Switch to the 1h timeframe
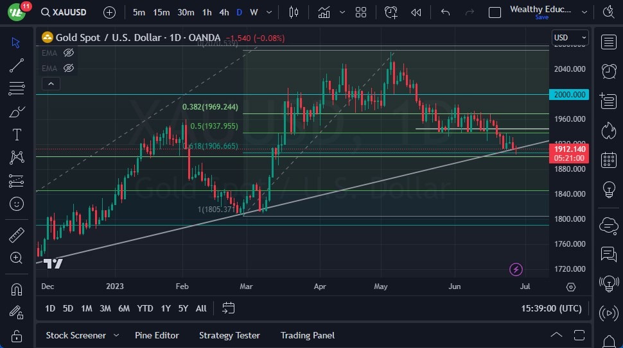 pos(207,12)
